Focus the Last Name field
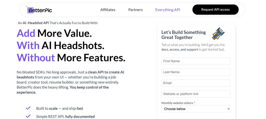The image size is (266, 119). [196, 72]
